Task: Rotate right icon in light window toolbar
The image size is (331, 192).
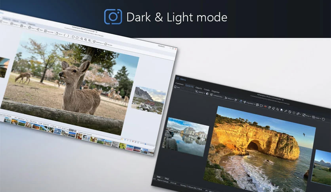Action: click(77, 38)
